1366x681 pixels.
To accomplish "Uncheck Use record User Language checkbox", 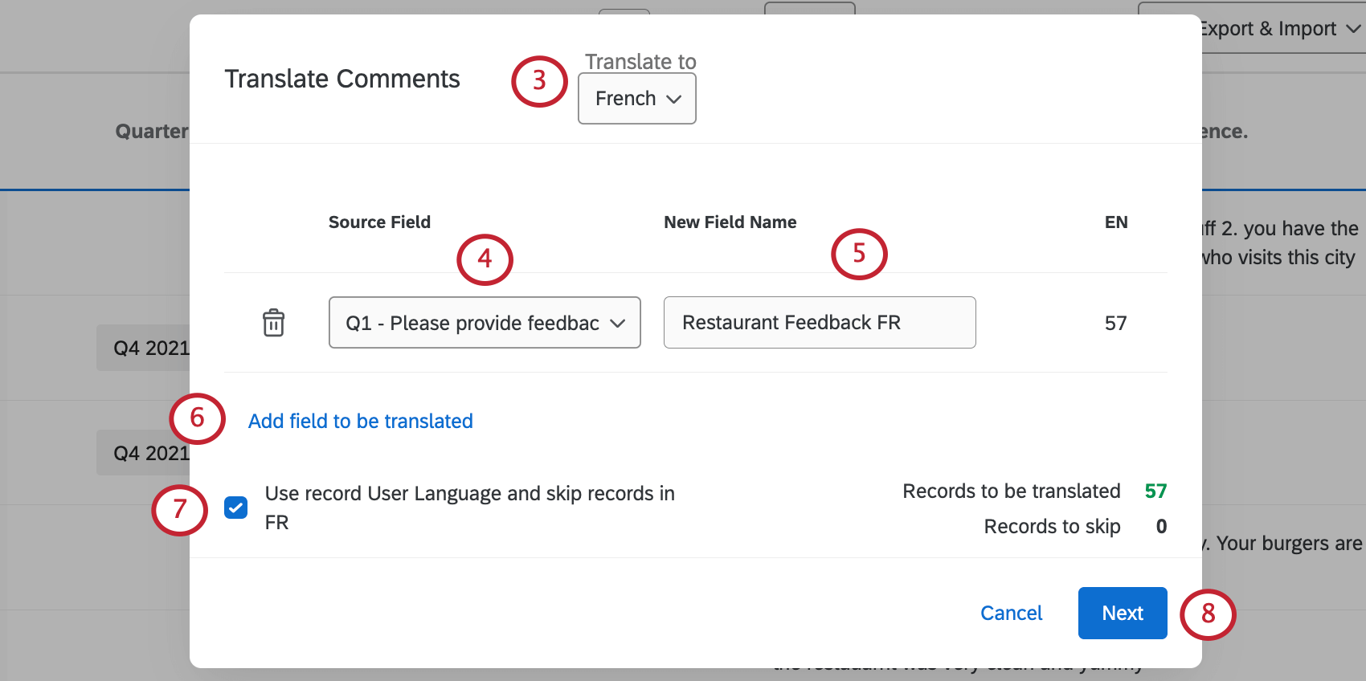I will click(236, 508).
